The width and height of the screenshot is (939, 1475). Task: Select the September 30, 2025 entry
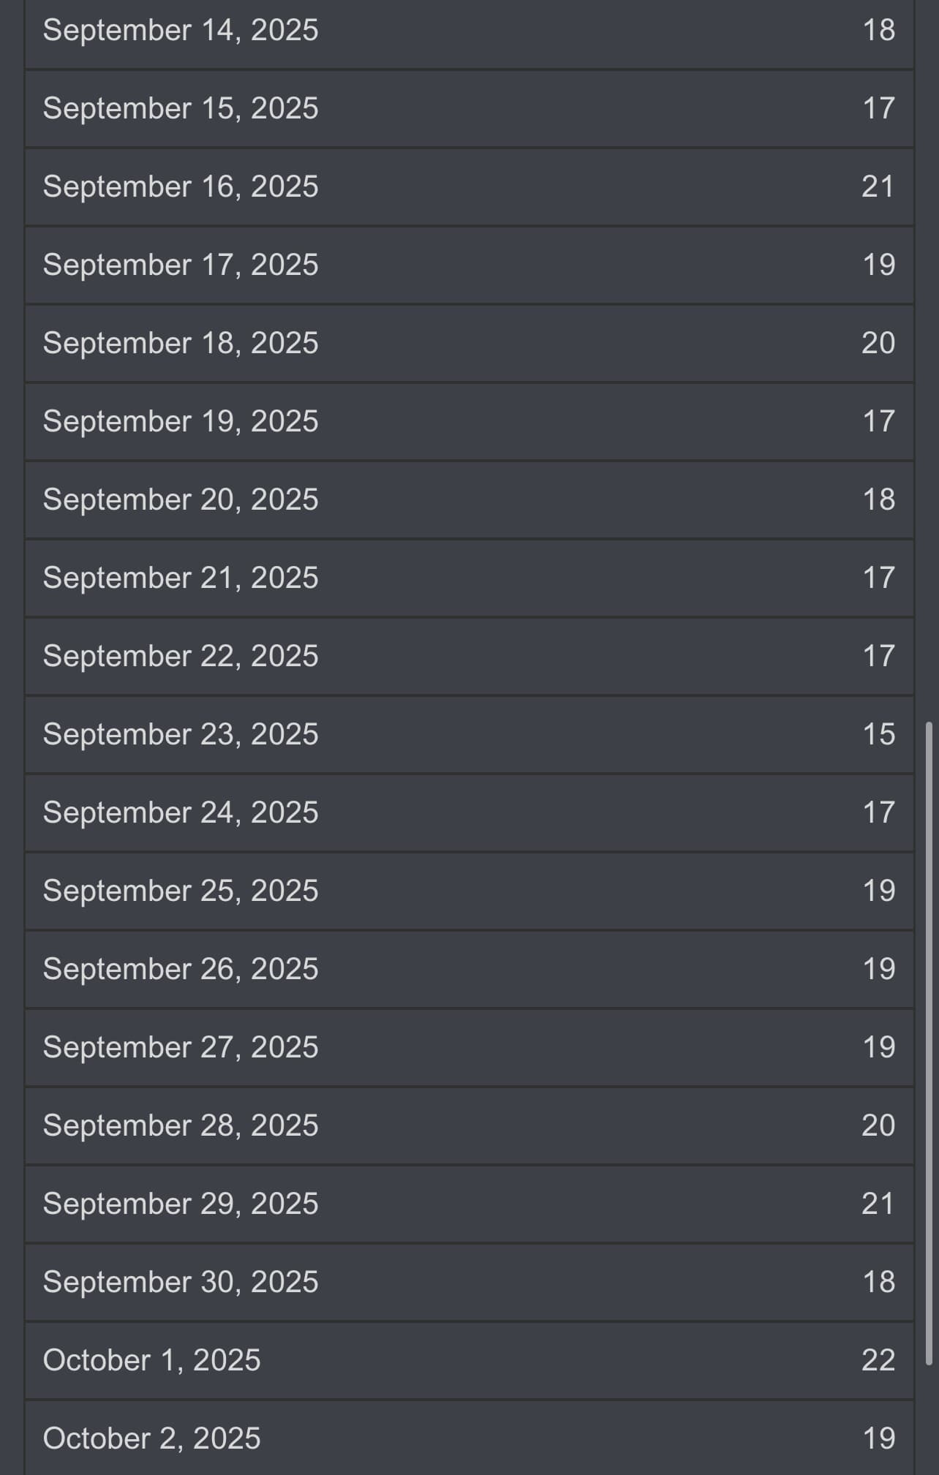468,1283
